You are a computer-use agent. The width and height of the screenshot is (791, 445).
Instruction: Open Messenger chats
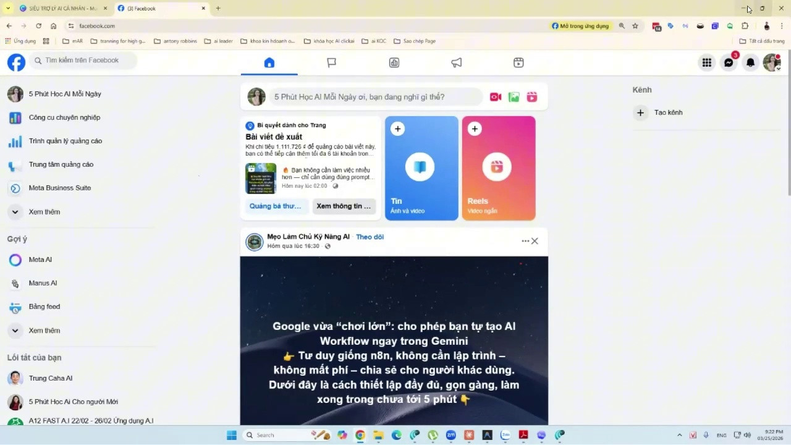pyautogui.click(x=729, y=62)
